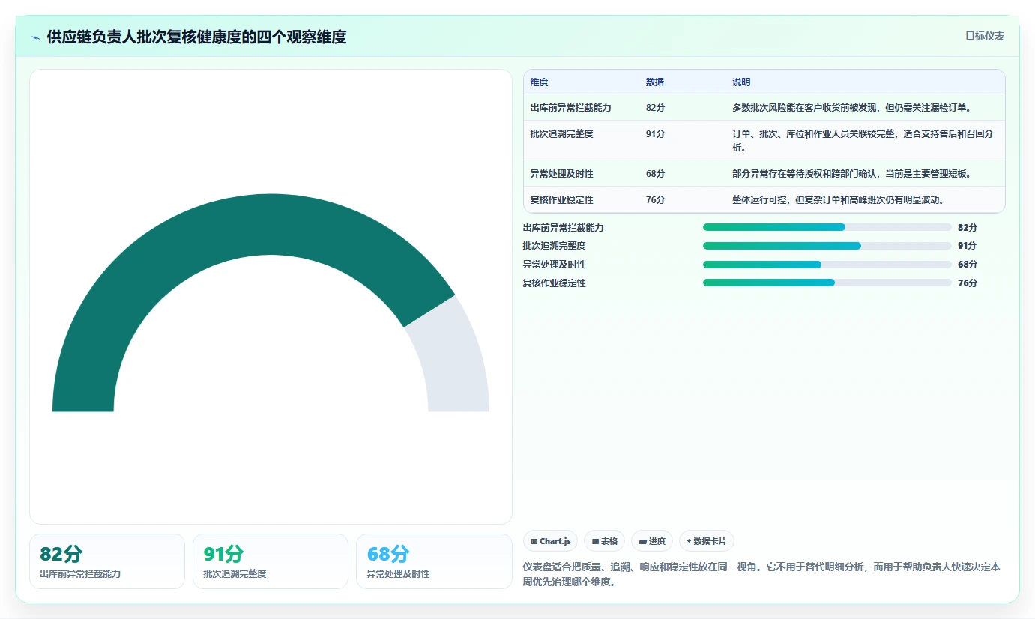1035x619 pixels.
Task: Click the 82分 label beside the progress bar
Action: pyautogui.click(x=968, y=228)
